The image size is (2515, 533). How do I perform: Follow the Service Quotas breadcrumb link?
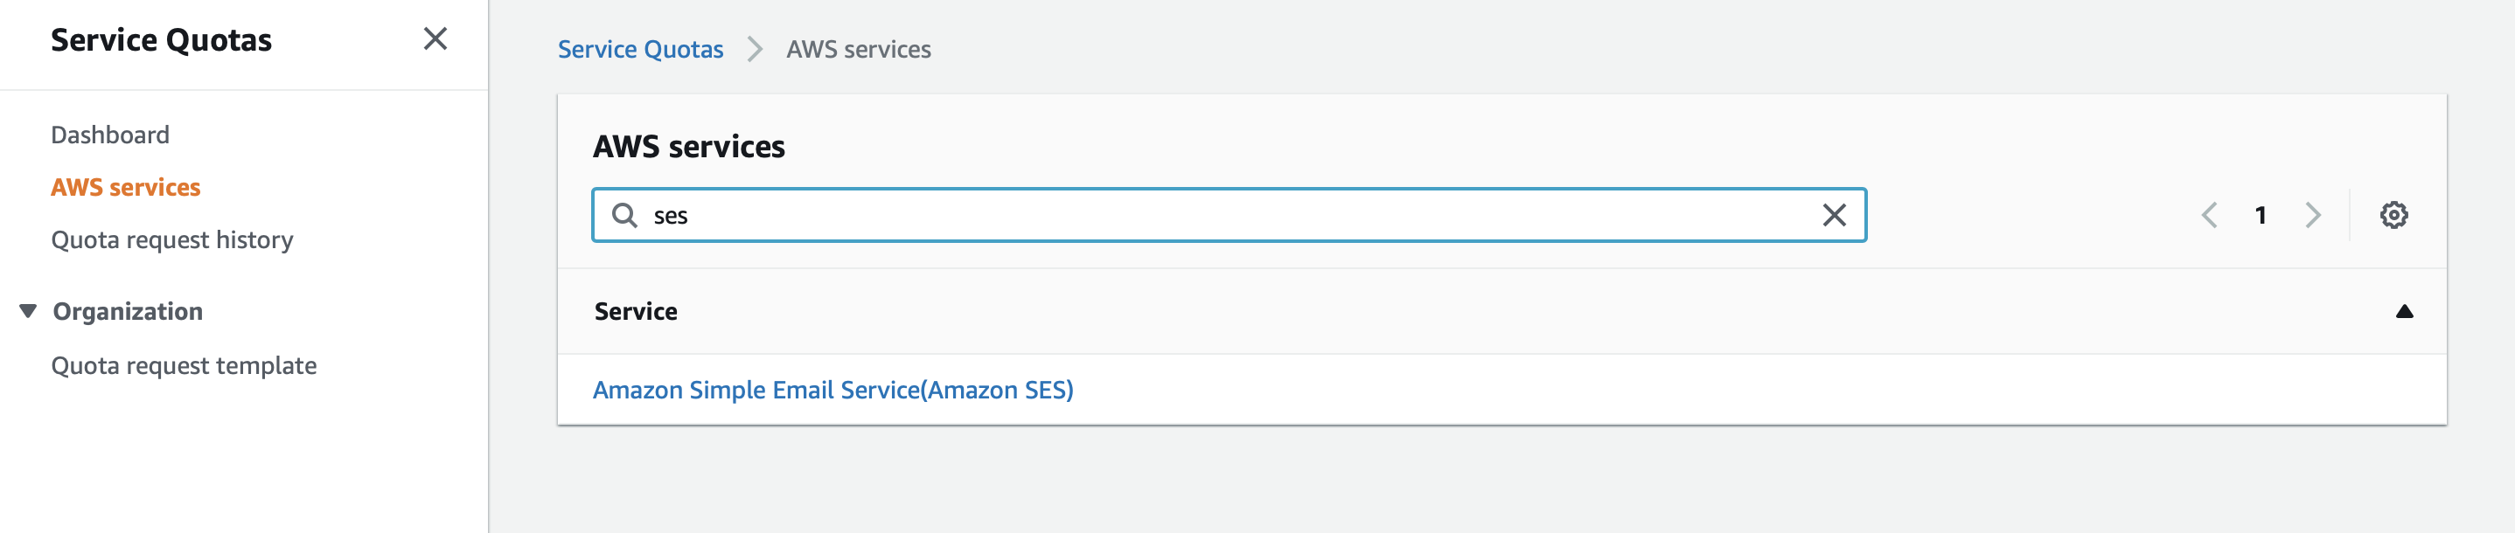click(640, 50)
